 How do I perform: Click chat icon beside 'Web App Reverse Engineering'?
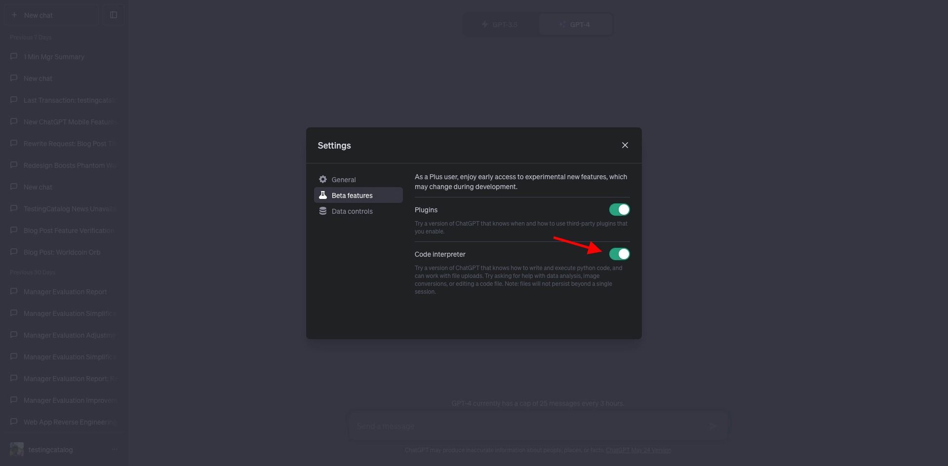(14, 422)
